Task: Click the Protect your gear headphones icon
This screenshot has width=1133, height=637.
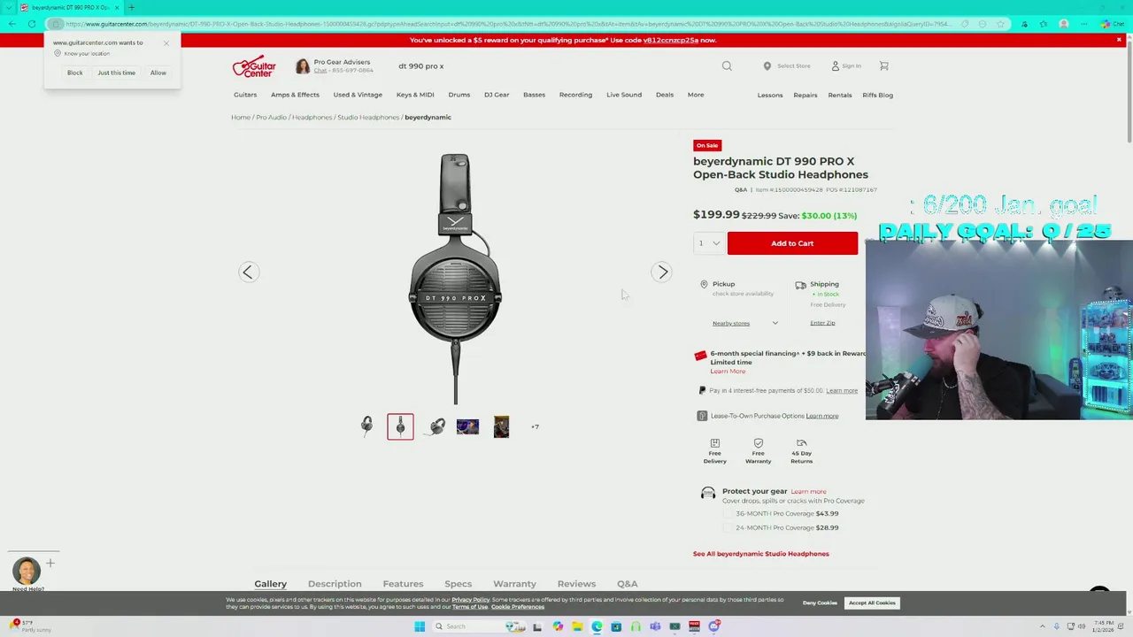Action: tap(708, 493)
